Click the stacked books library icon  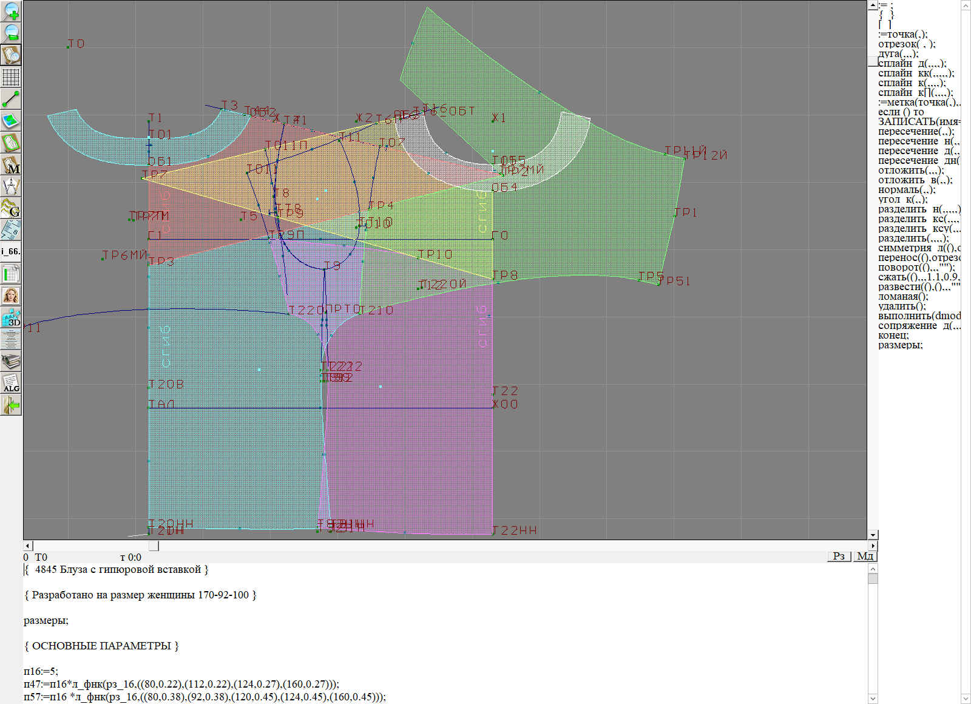pos(11,362)
